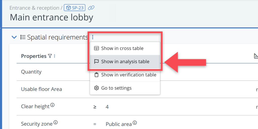This screenshot has width=258, height=129.
Task: Click the info icon beside Security zone
Action: point(55,123)
